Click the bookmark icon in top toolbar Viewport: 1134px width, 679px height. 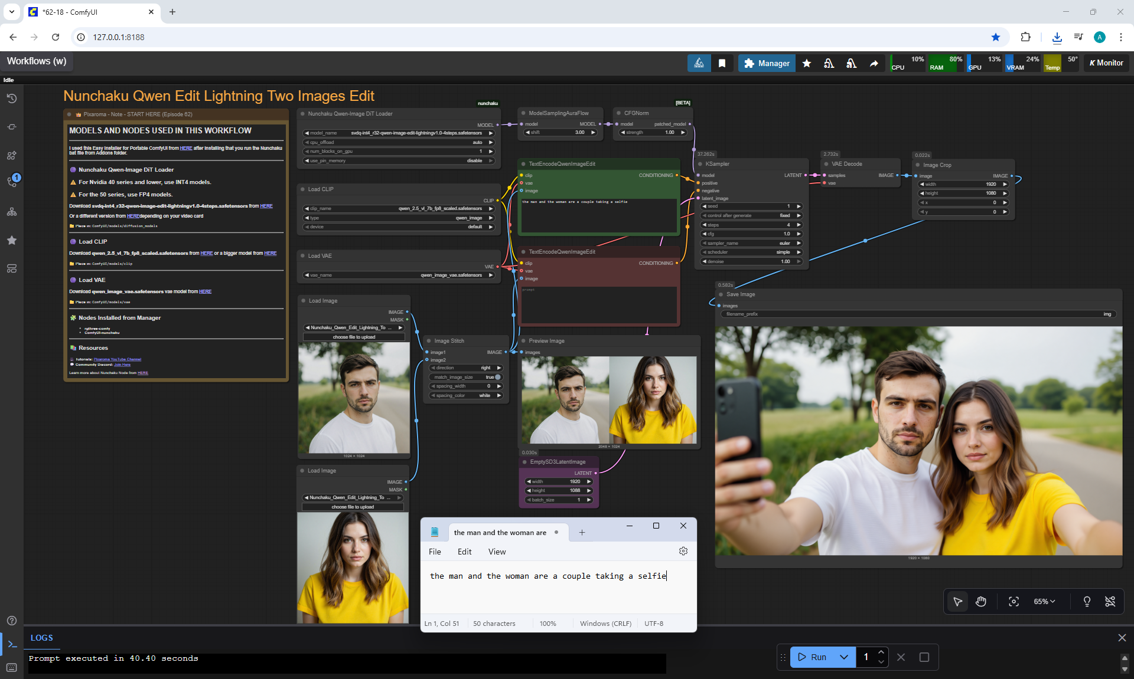pos(722,63)
